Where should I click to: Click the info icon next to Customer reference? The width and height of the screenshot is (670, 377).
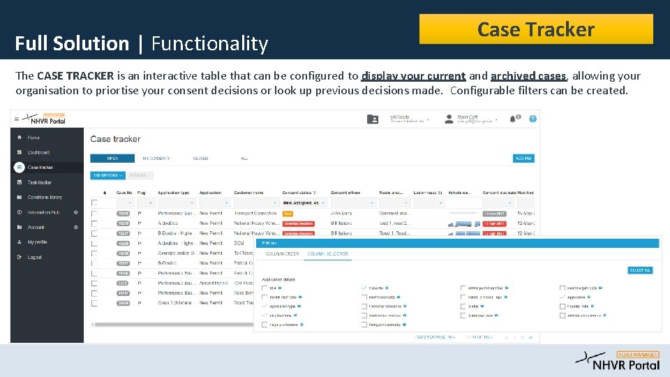click(x=405, y=306)
